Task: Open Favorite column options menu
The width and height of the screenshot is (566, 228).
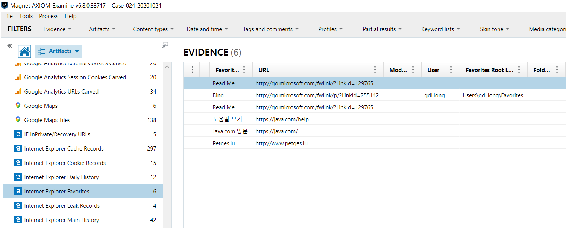Action: pos(244,70)
